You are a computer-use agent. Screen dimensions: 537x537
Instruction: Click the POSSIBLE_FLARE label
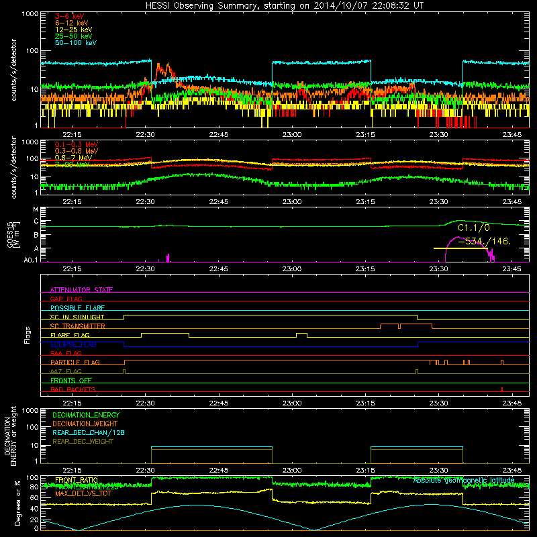pos(77,308)
